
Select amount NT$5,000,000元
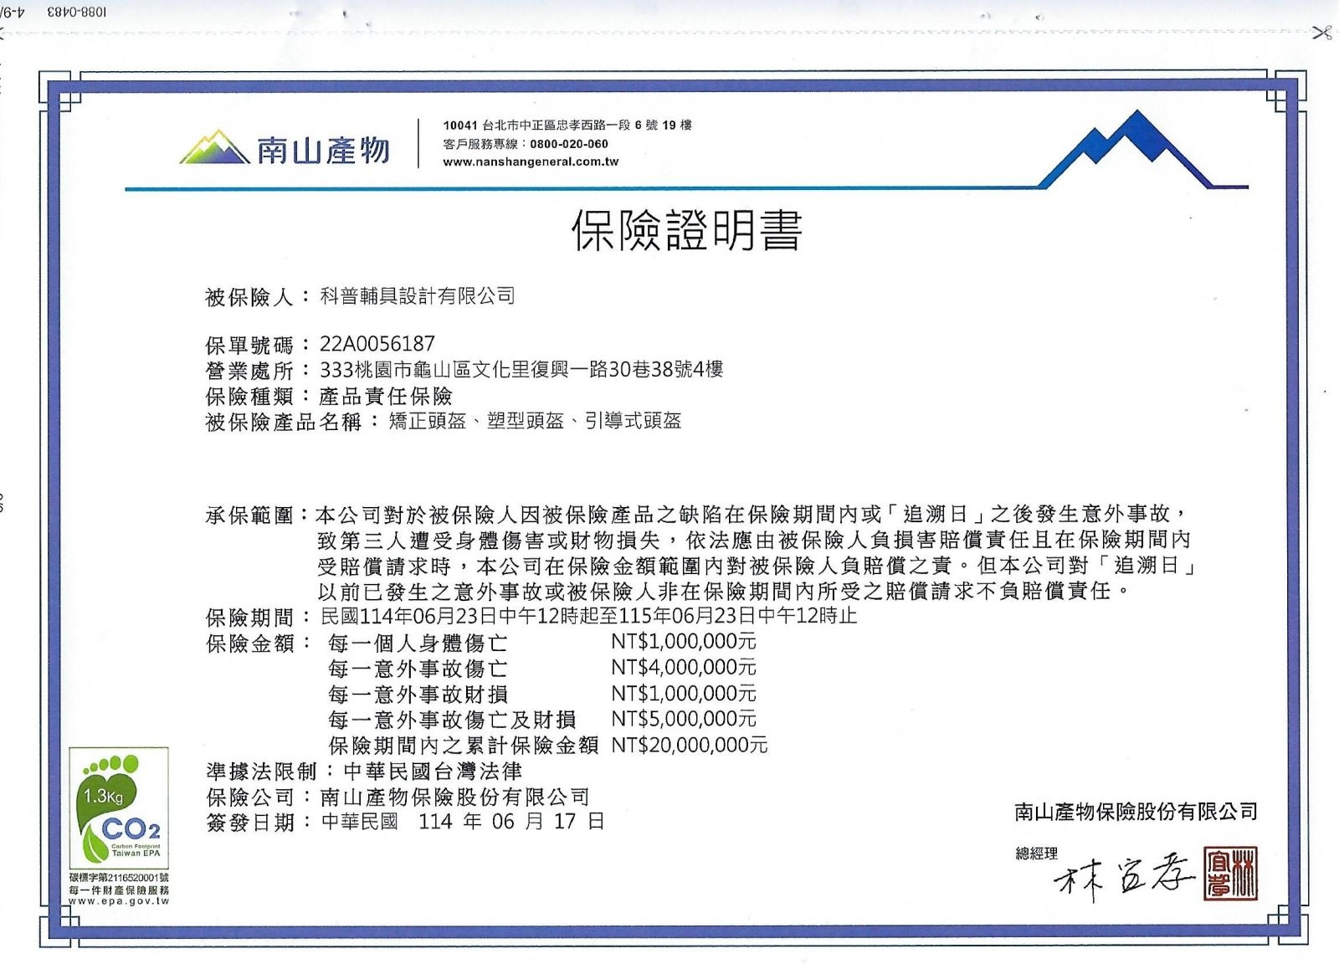pyautogui.click(x=684, y=719)
